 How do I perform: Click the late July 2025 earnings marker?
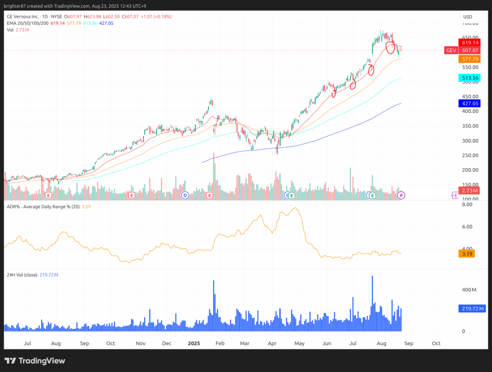tap(372, 195)
